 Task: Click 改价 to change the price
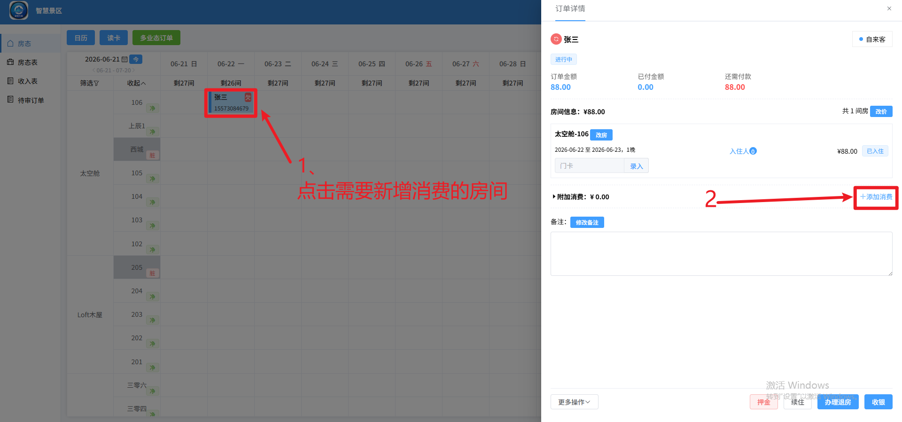coord(881,111)
